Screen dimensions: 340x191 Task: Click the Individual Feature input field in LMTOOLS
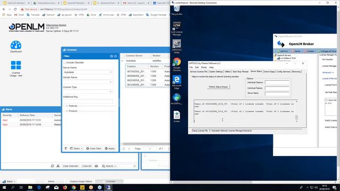pos(277,88)
